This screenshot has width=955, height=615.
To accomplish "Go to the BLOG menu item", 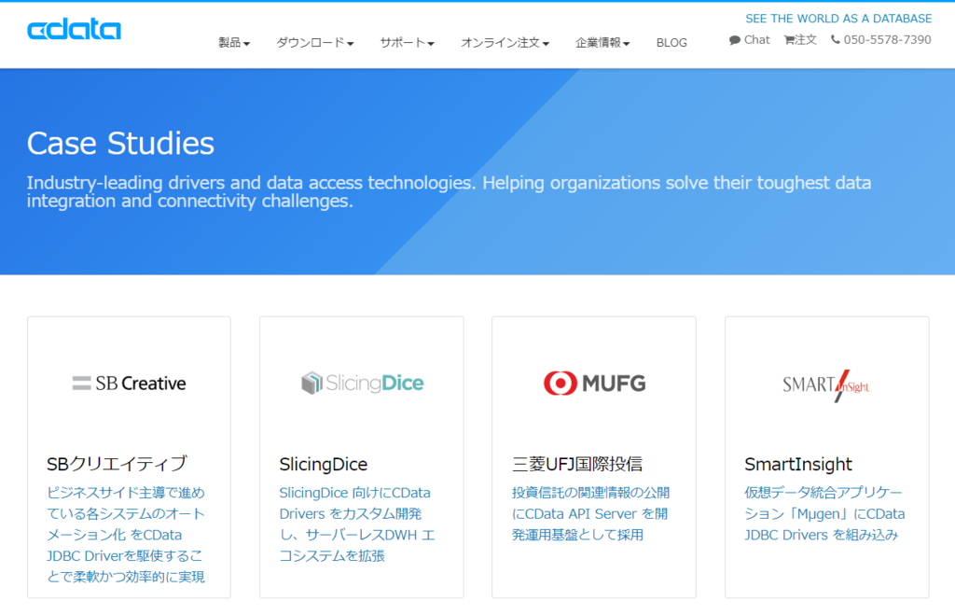I will coord(671,43).
